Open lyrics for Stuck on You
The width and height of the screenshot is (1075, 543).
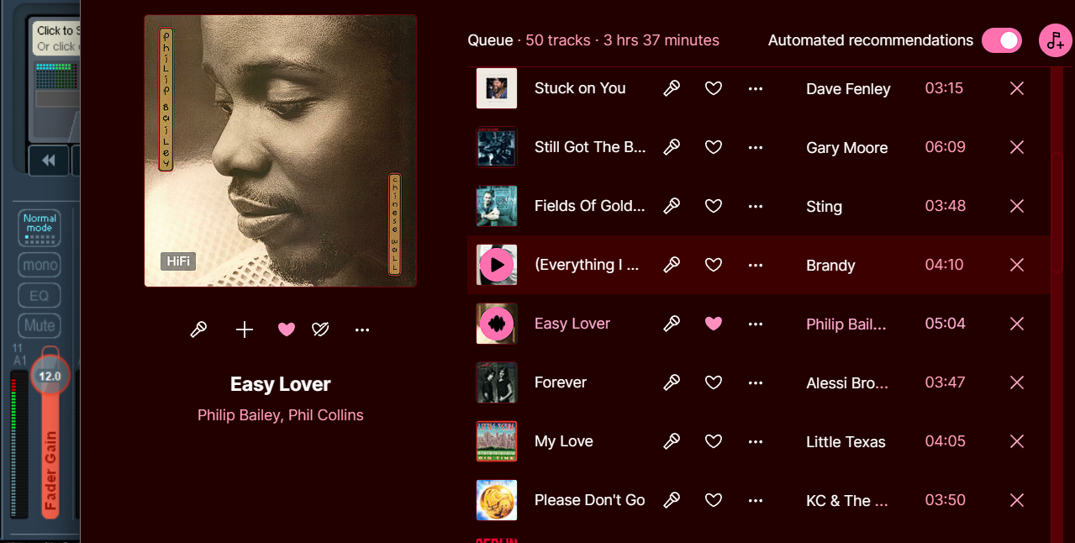[x=672, y=88]
